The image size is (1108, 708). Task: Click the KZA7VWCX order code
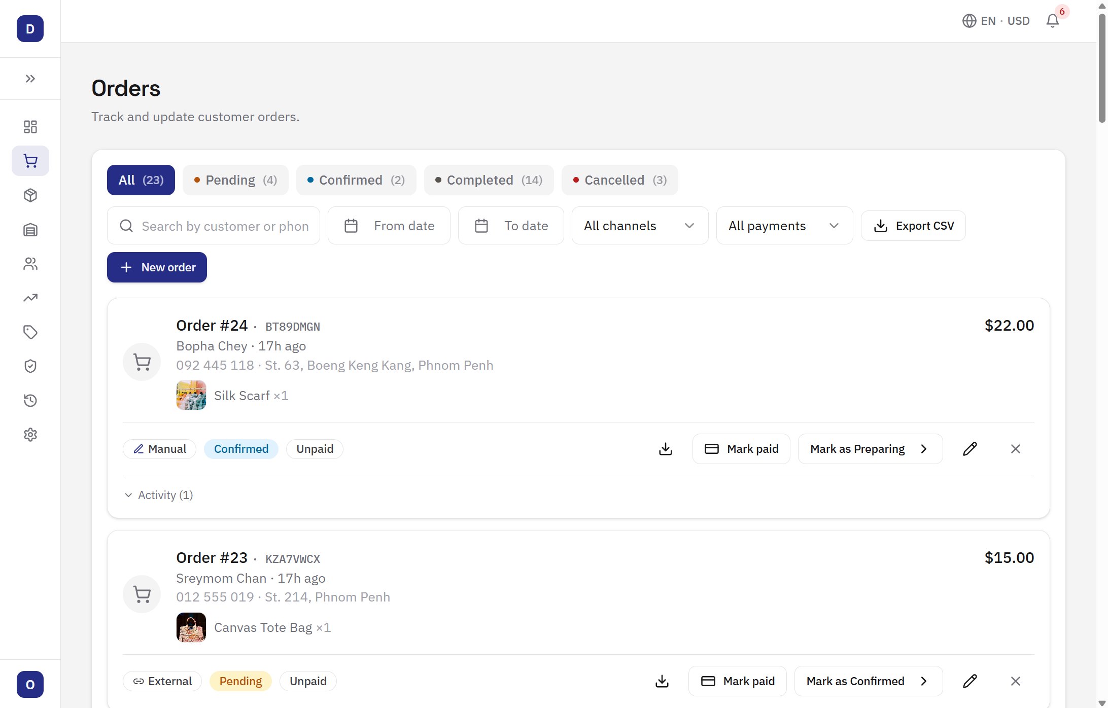tap(293, 559)
